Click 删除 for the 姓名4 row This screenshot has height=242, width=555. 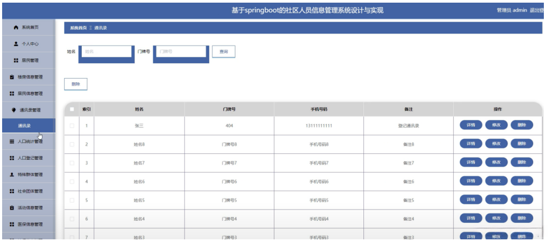(522, 218)
